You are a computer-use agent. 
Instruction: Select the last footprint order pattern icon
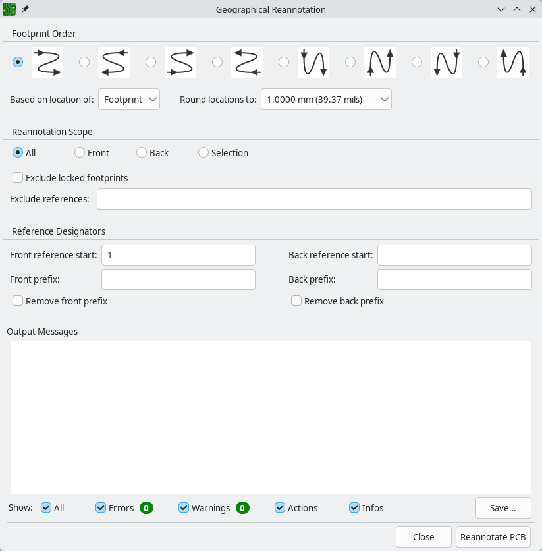pyautogui.click(x=512, y=62)
